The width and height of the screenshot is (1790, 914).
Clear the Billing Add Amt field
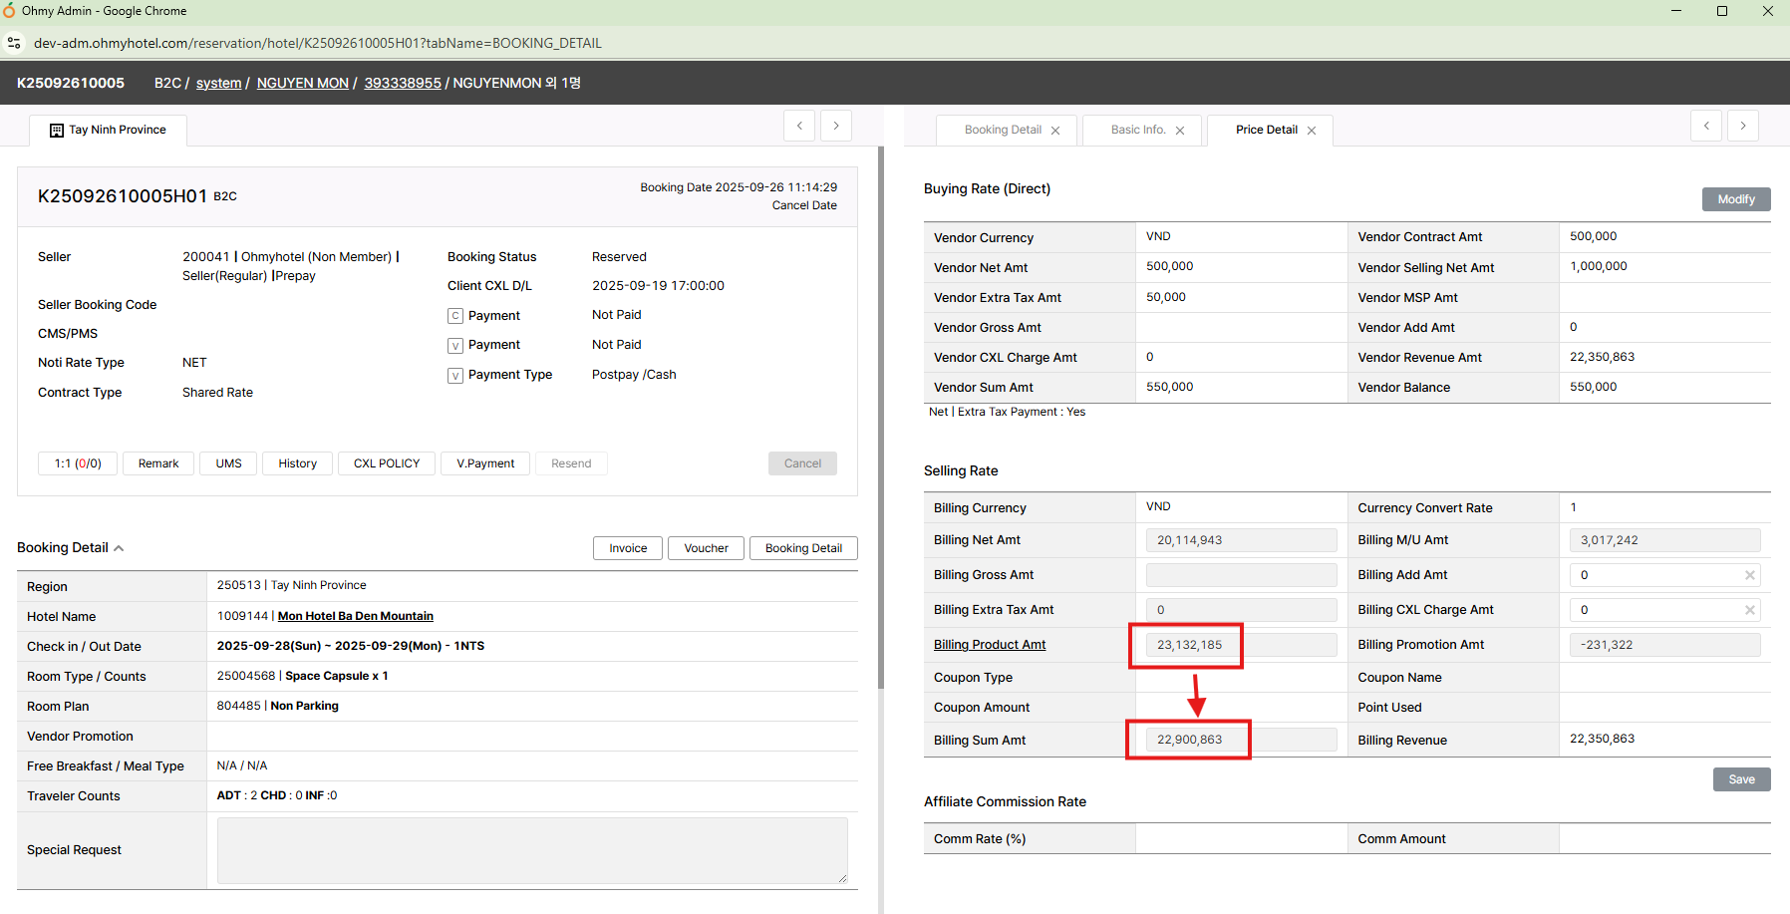click(1749, 575)
